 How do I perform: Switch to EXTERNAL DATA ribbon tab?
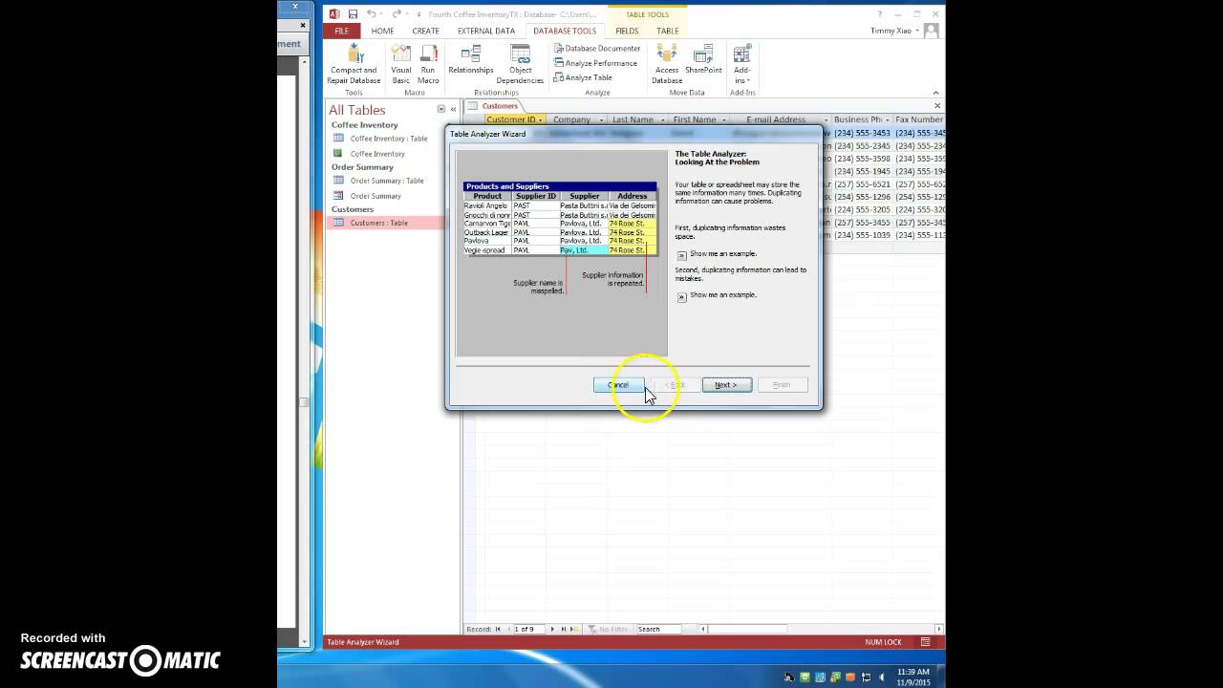[x=485, y=31]
